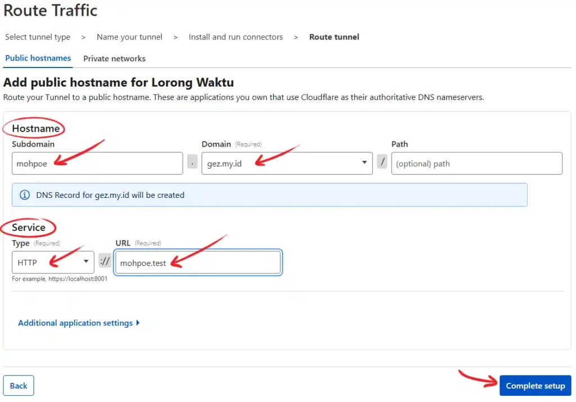
Task: Click the DNS Record for gez.my.id notice text
Action: coord(110,195)
